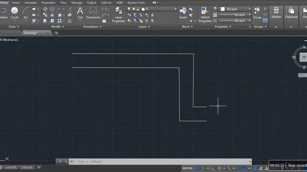The width and height of the screenshot is (307, 172).
Task: Select the Arc drawing tool
Action: pyautogui.click(x=25, y=13)
